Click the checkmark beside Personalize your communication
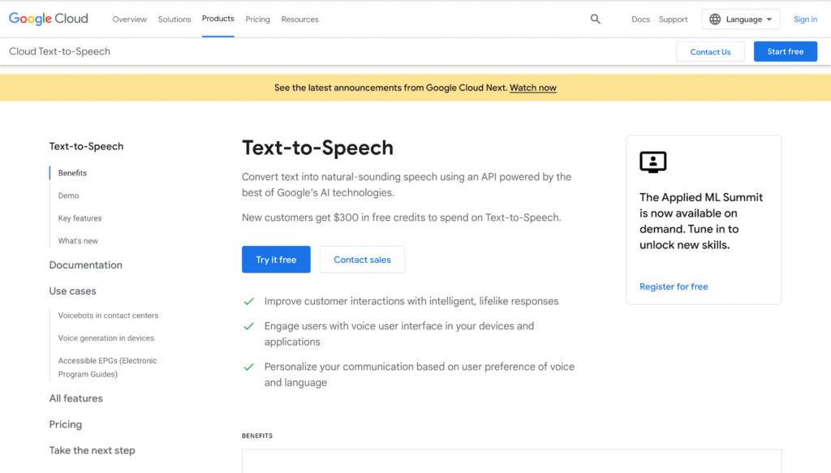 (248, 367)
